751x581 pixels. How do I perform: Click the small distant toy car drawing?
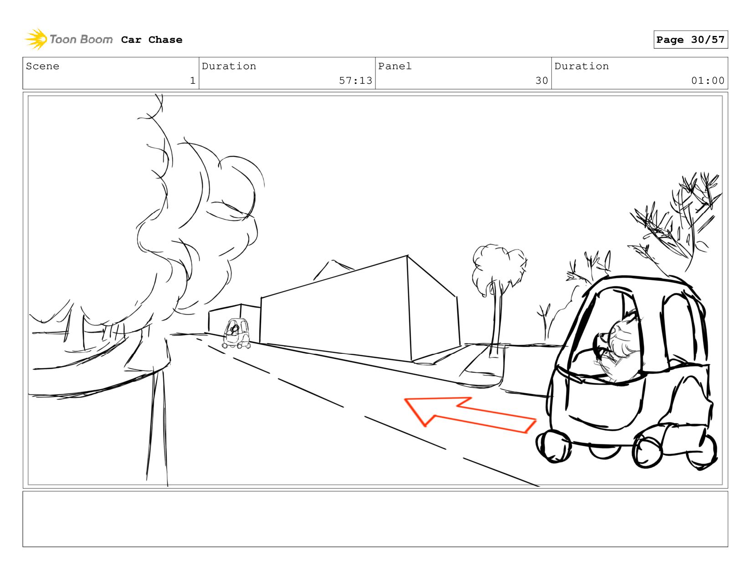click(237, 334)
